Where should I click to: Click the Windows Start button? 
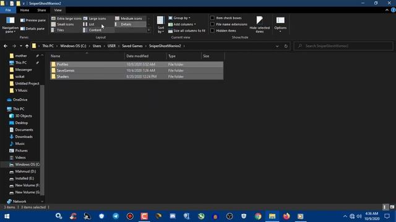(x=7, y=216)
